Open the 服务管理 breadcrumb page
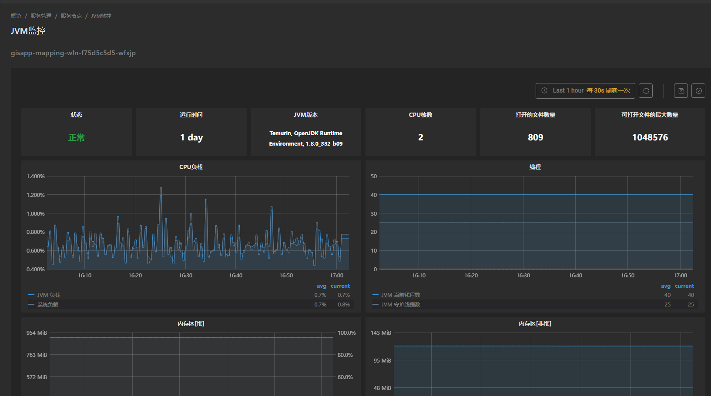The image size is (711, 396). pos(40,16)
